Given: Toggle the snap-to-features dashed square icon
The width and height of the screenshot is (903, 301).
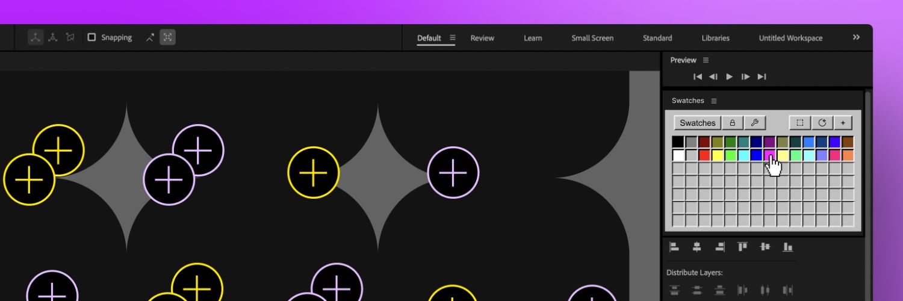Looking at the screenshot, I should point(167,37).
